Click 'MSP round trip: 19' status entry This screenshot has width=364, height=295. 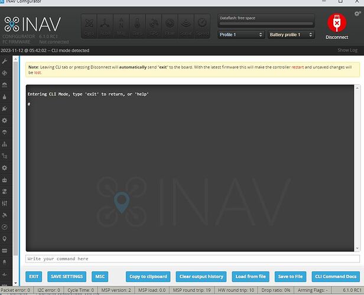[x=191, y=290]
